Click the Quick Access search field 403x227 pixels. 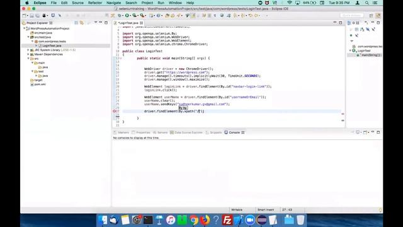(x=351, y=15)
